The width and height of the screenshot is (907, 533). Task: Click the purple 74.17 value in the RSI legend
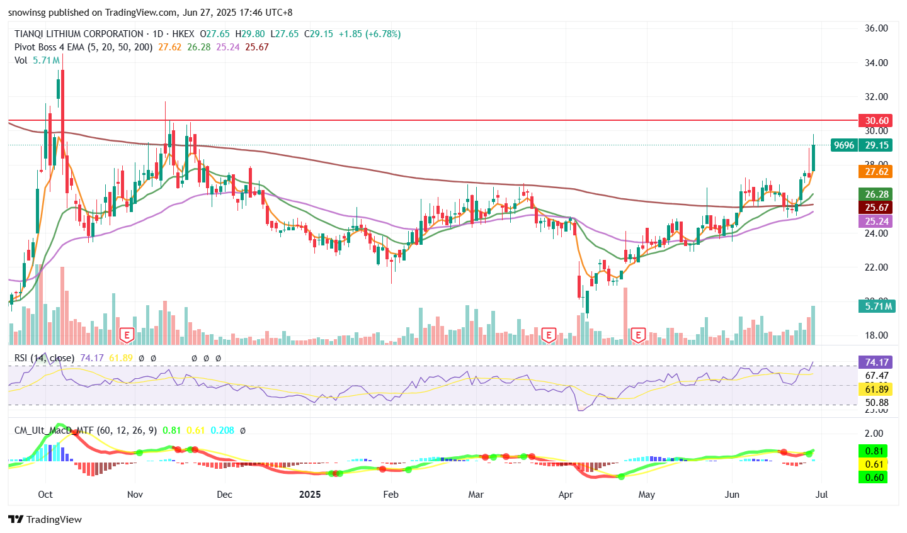point(91,358)
